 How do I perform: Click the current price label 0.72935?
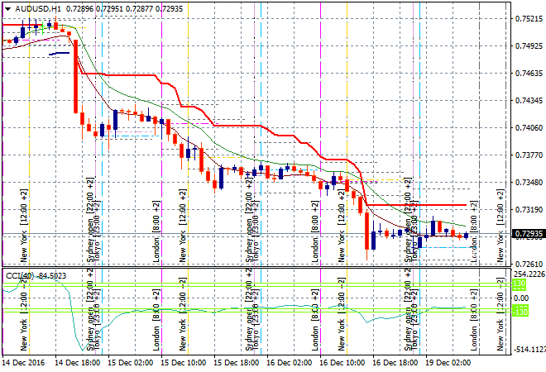click(529, 233)
